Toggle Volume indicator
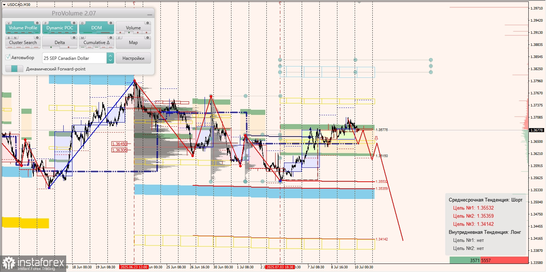Image resolution: width=546 pixels, height=272 pixels. click(133, 28)
